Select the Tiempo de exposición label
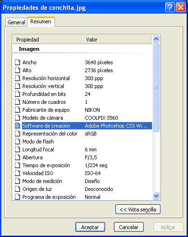The image size is (188, 237). coord(46,165)
